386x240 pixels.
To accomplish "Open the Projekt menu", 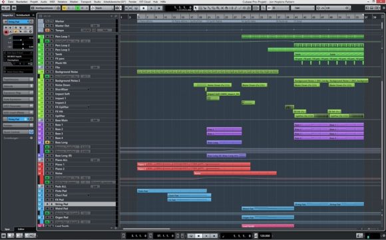I will click(x=34, y=2).
